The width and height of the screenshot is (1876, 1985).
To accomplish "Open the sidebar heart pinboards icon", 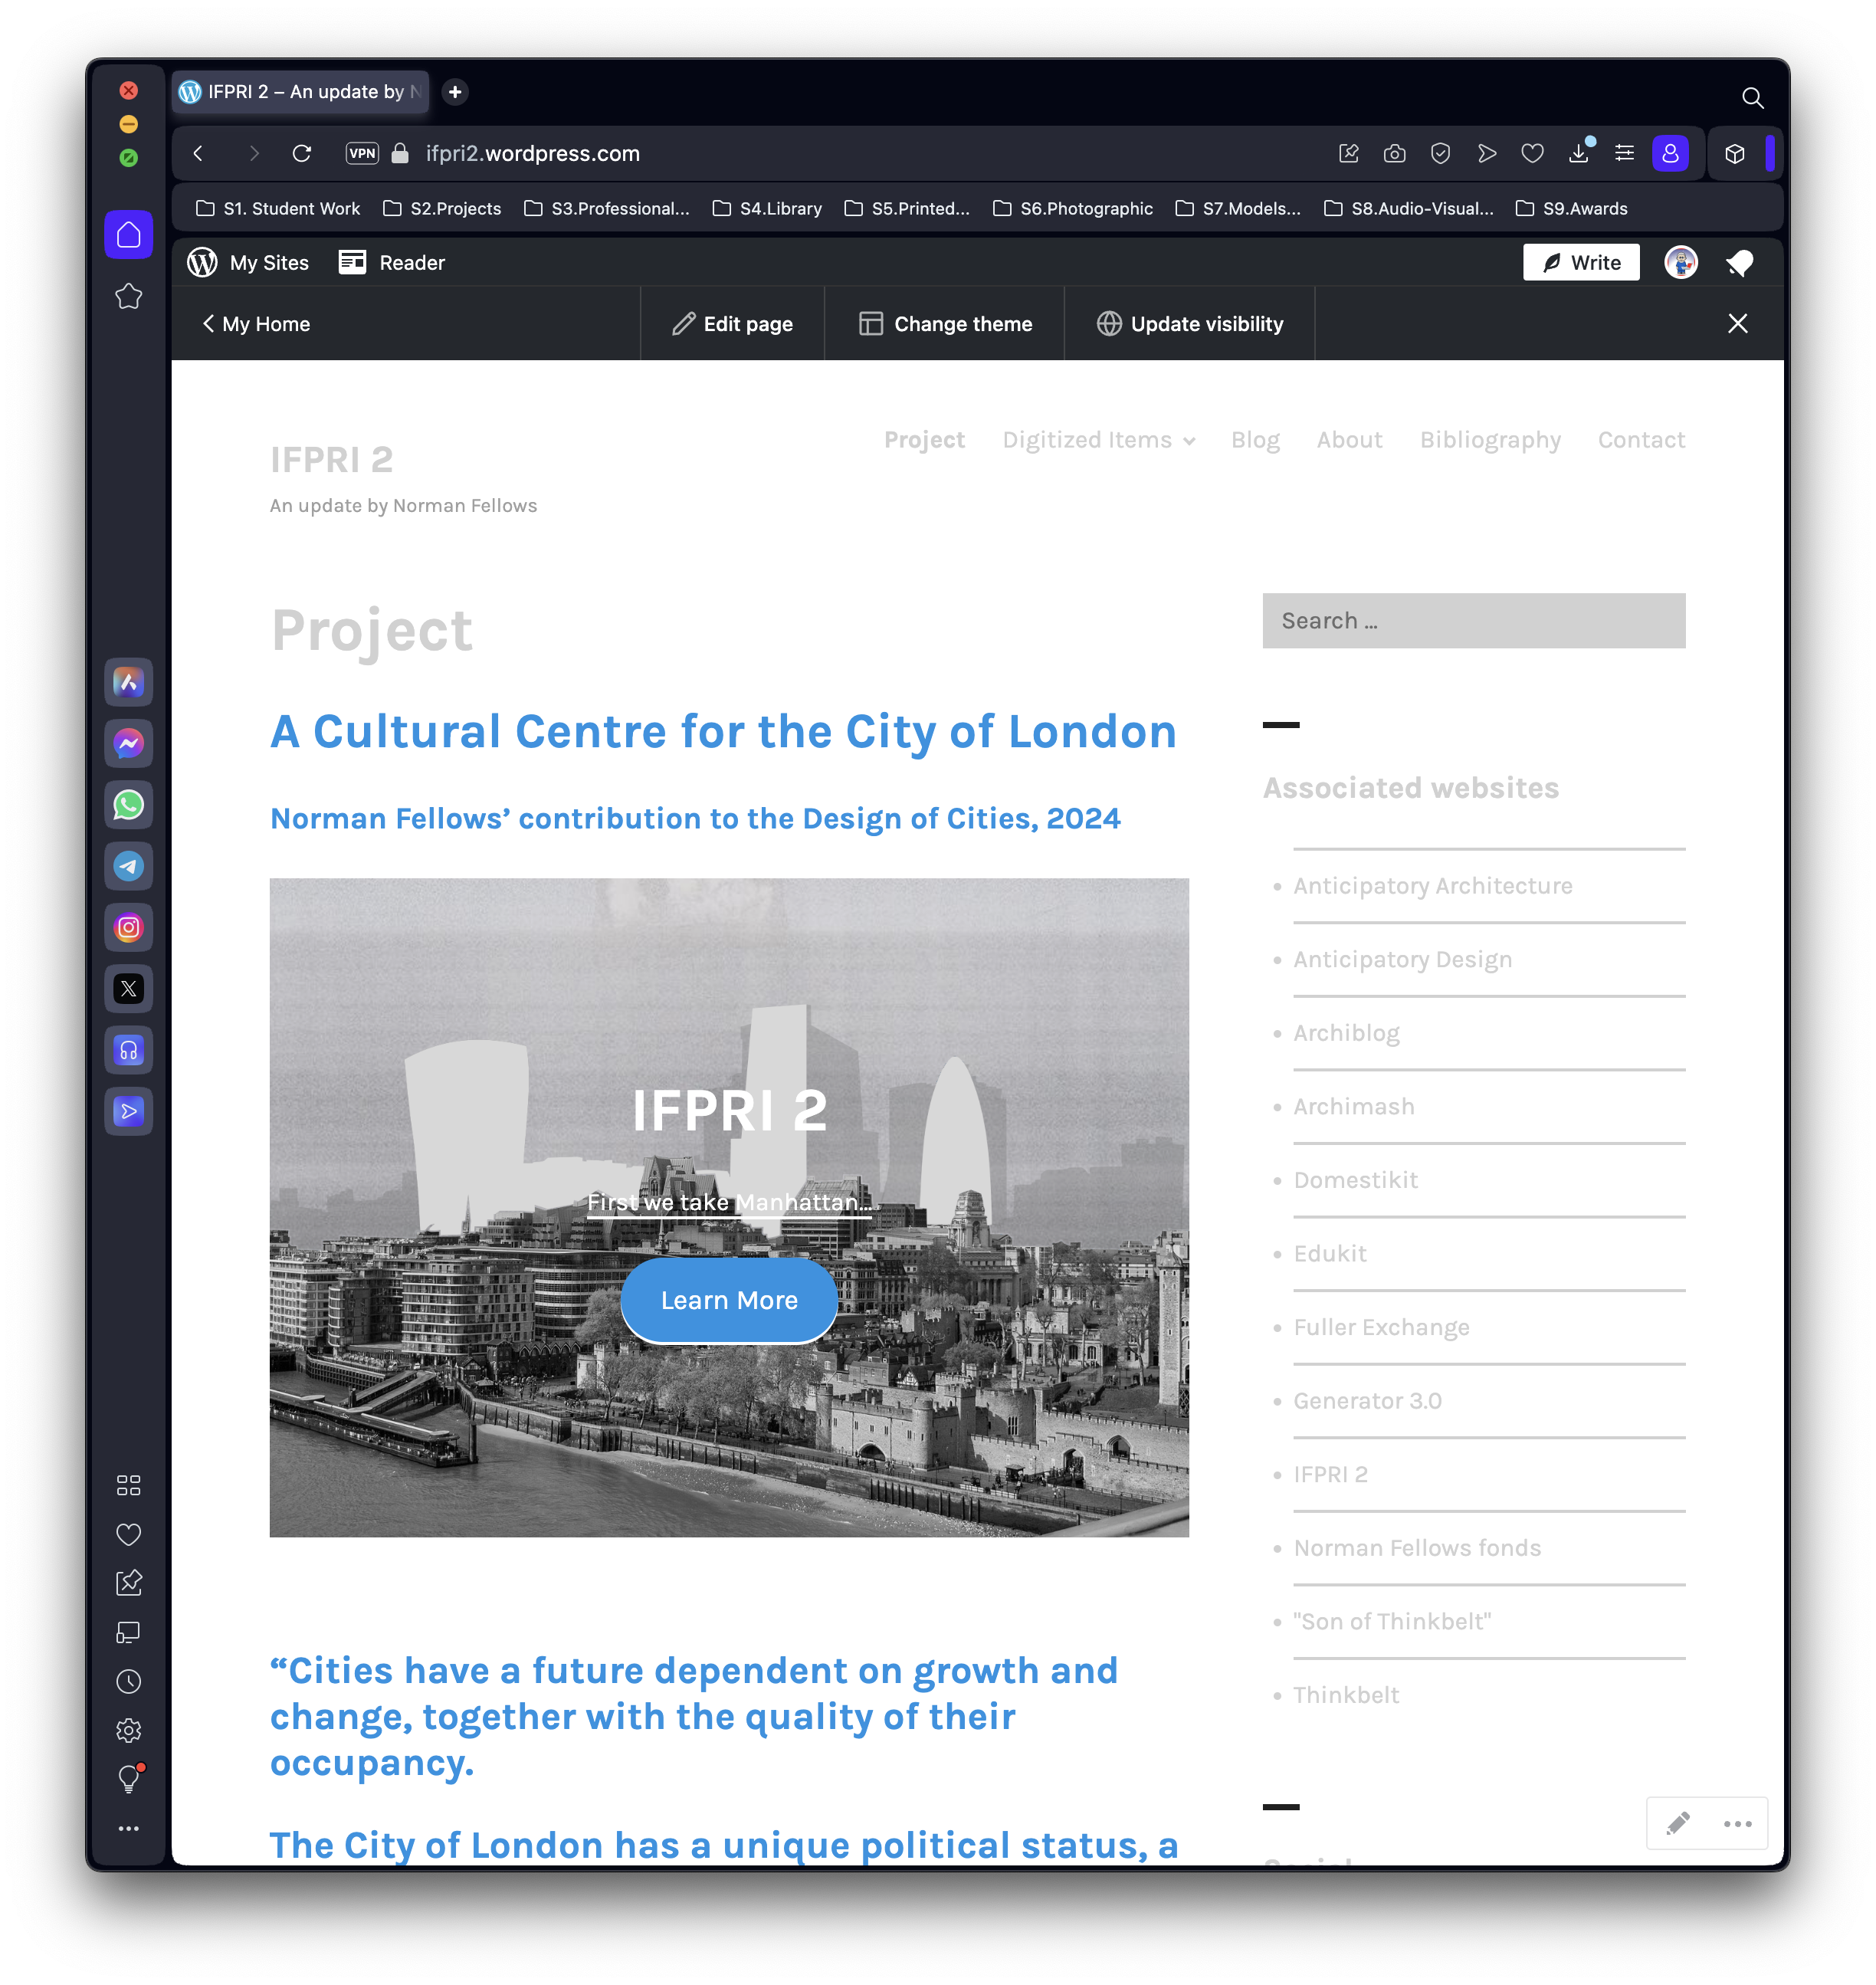I will (x=129, y=1534).
